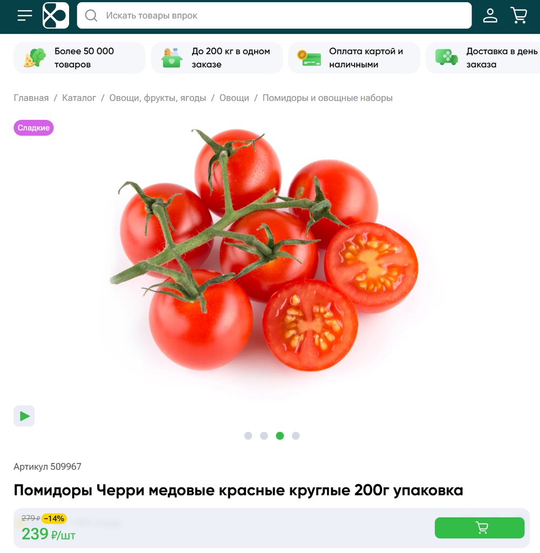This screenshot has width=540, height=553.
Task: Click the search field 'Искать товары впрок'
Action: pyautogui.click(x=274, y=16)
